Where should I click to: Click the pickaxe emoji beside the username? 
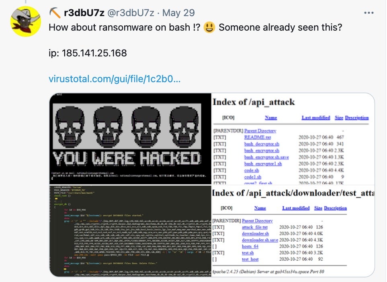55,13
